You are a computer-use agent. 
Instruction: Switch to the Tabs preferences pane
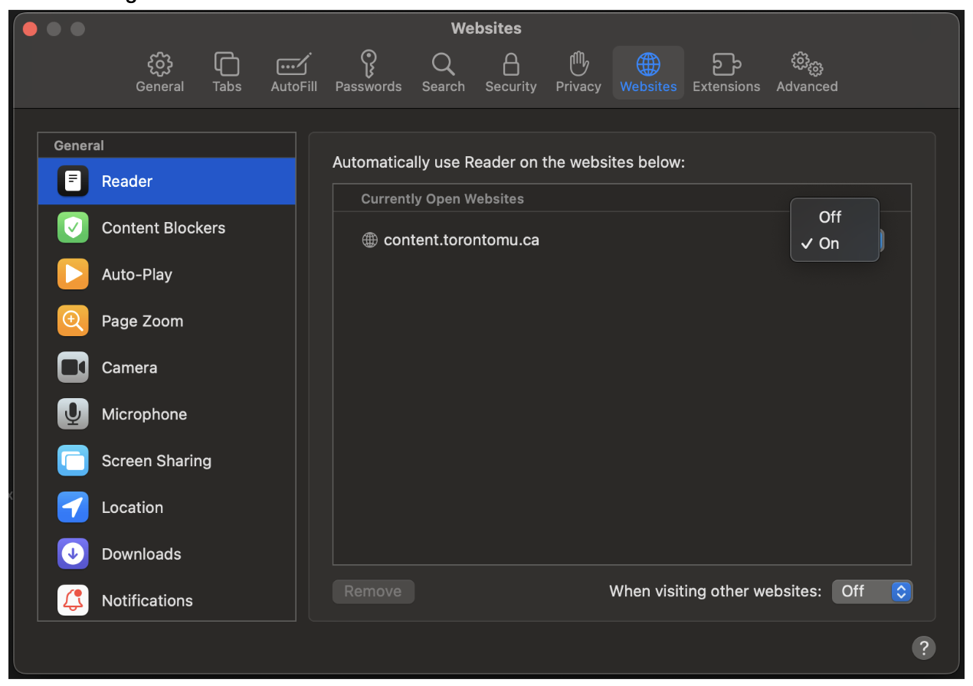pyautogui.click(x=227, y=73)
